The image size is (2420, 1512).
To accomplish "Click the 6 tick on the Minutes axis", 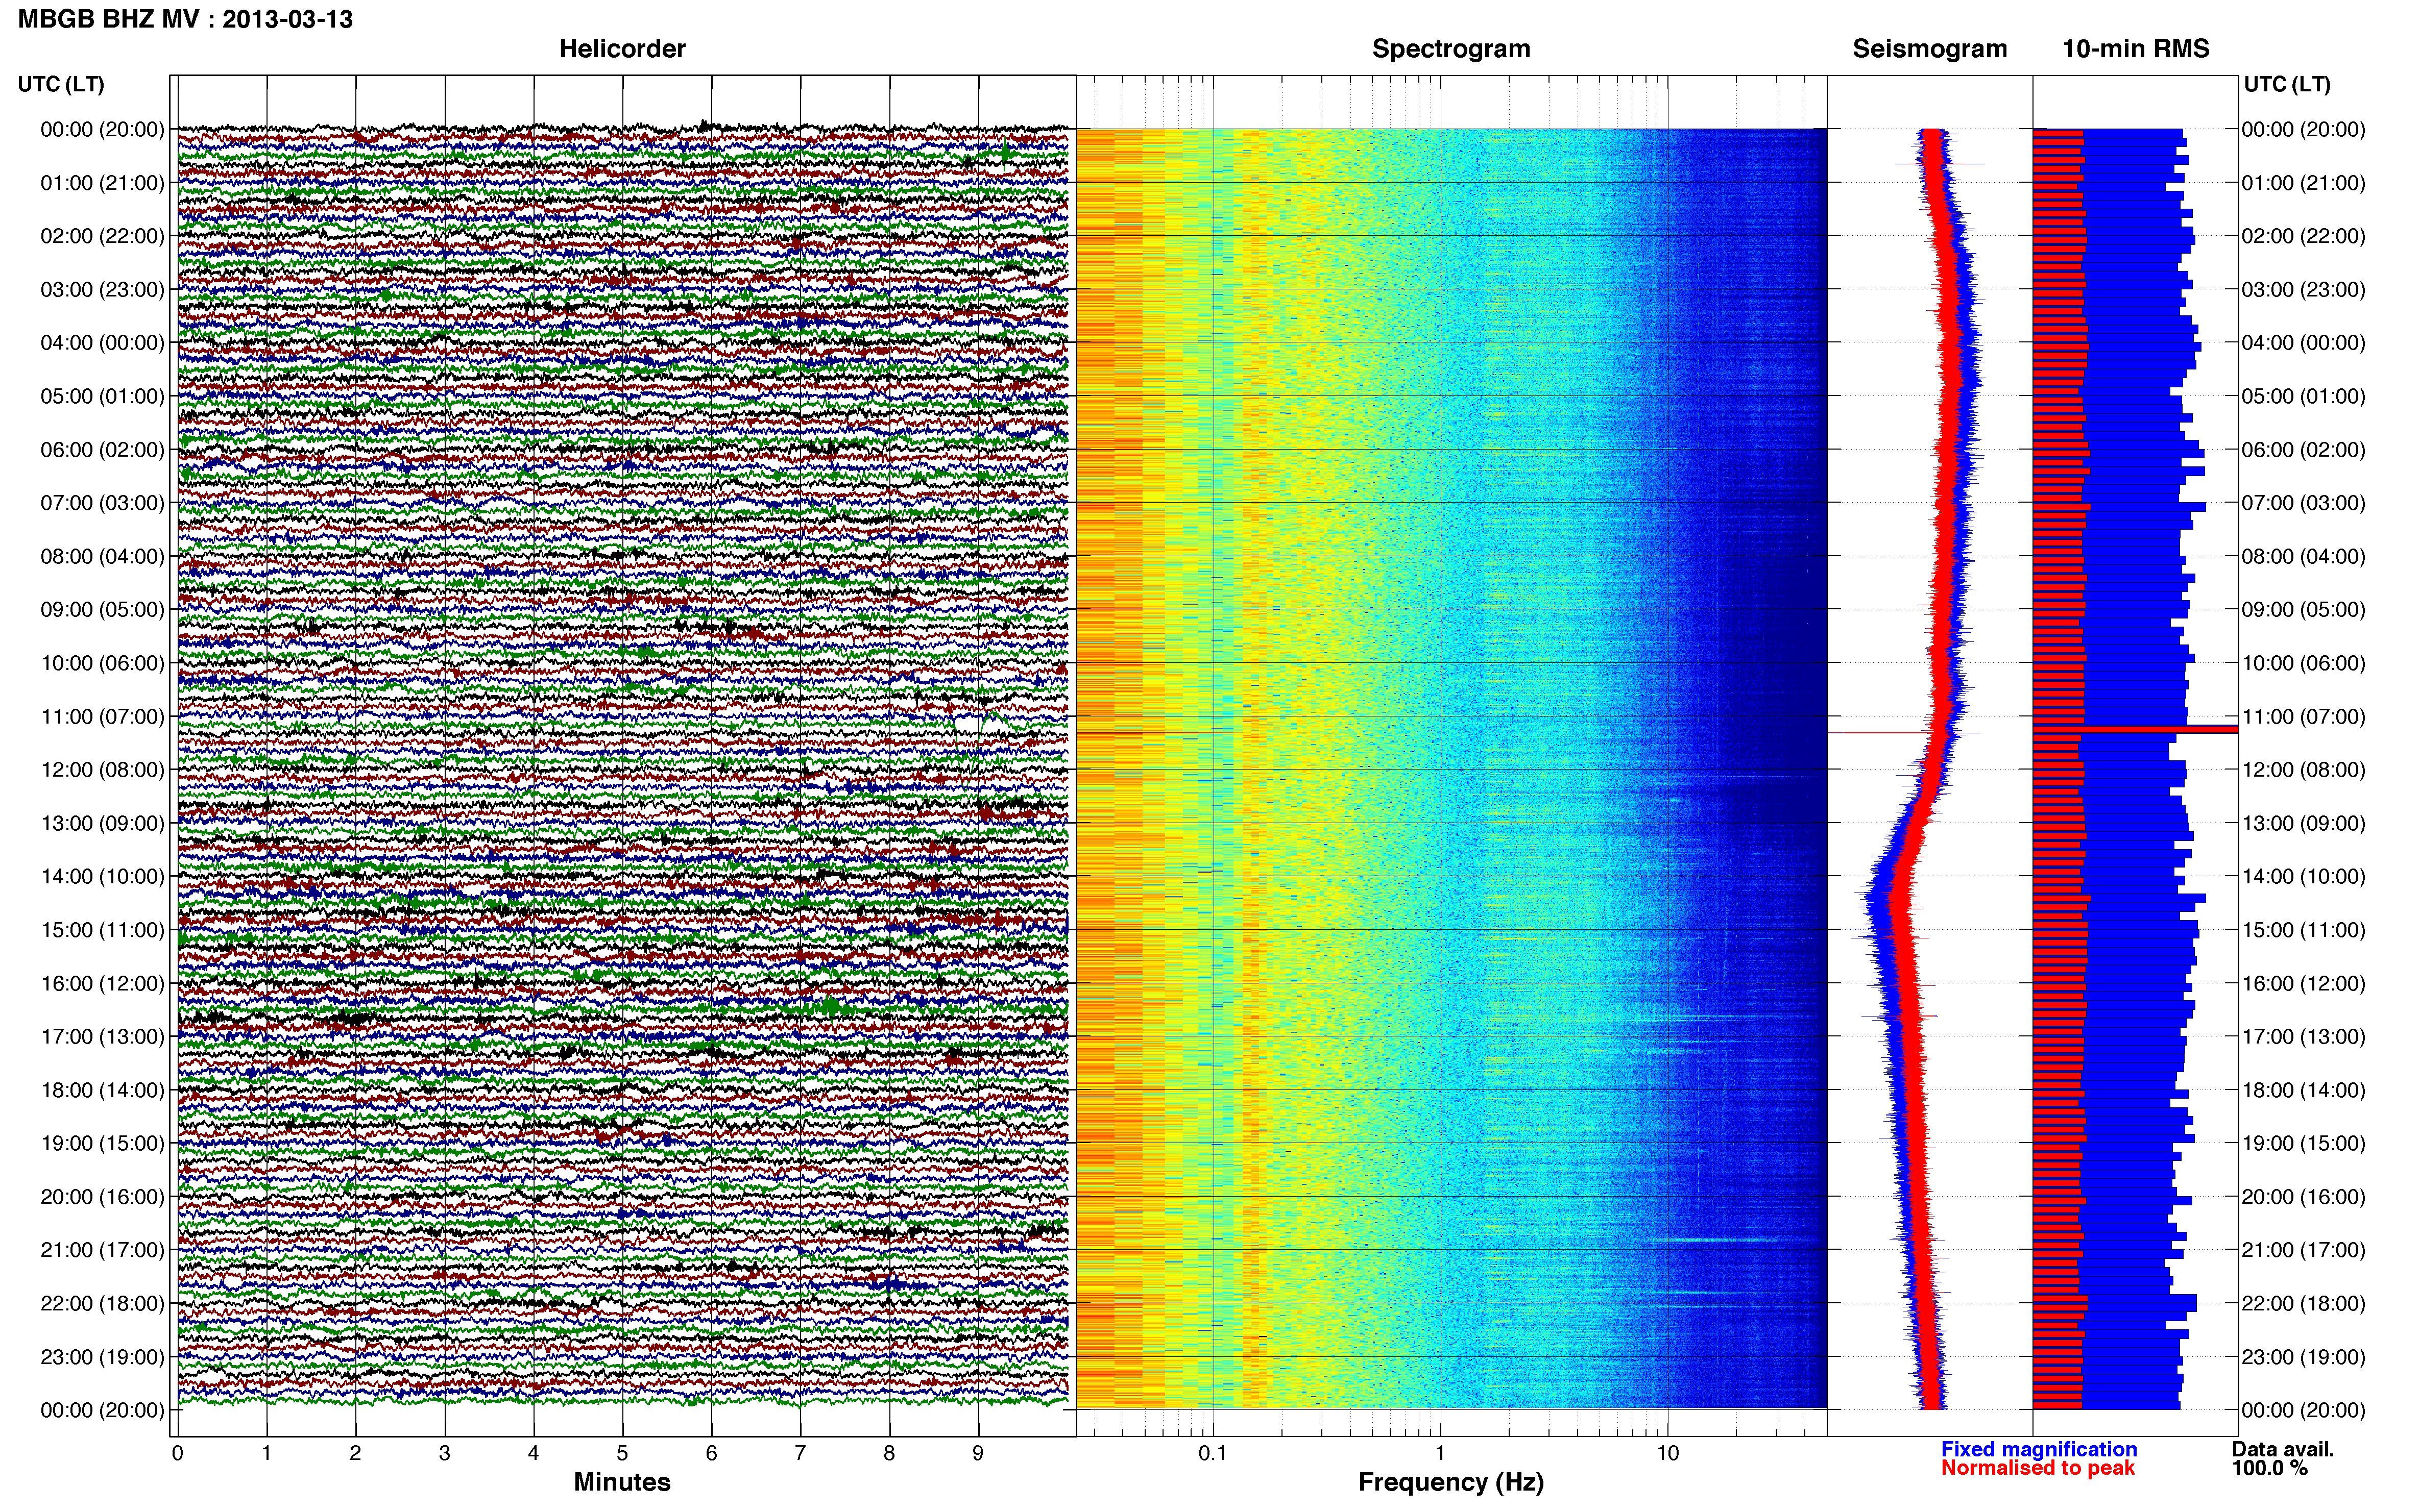I will (x=711, y=1454).
